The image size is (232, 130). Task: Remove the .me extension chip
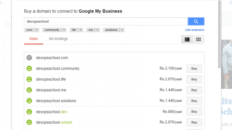98,30
